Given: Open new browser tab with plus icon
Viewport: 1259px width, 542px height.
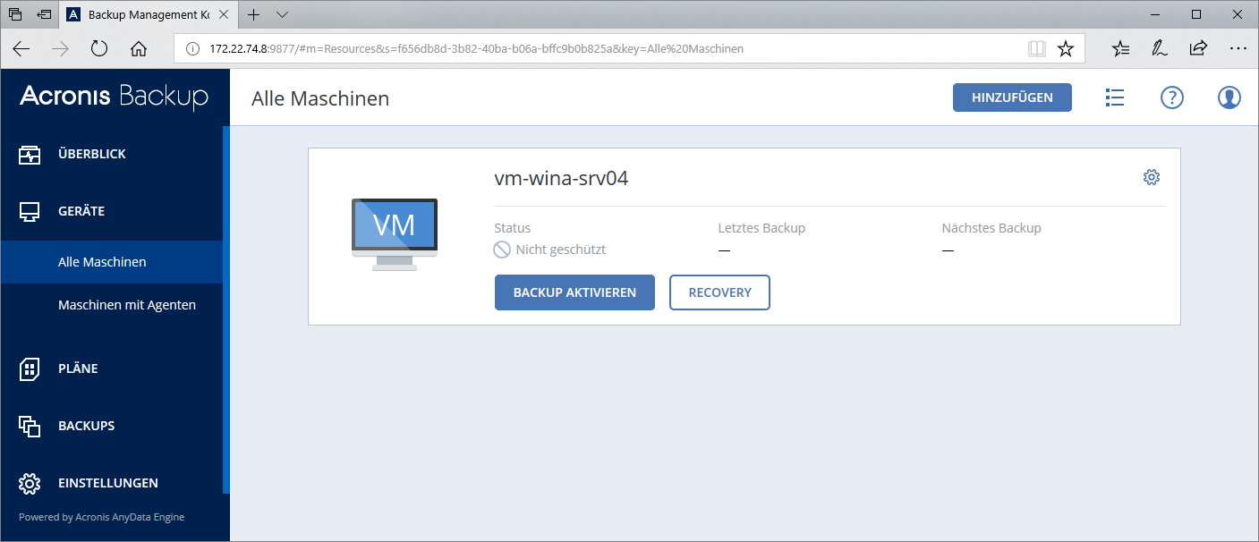Looking at the screenshot, I should pyautogui.click(x=254, y=14).
